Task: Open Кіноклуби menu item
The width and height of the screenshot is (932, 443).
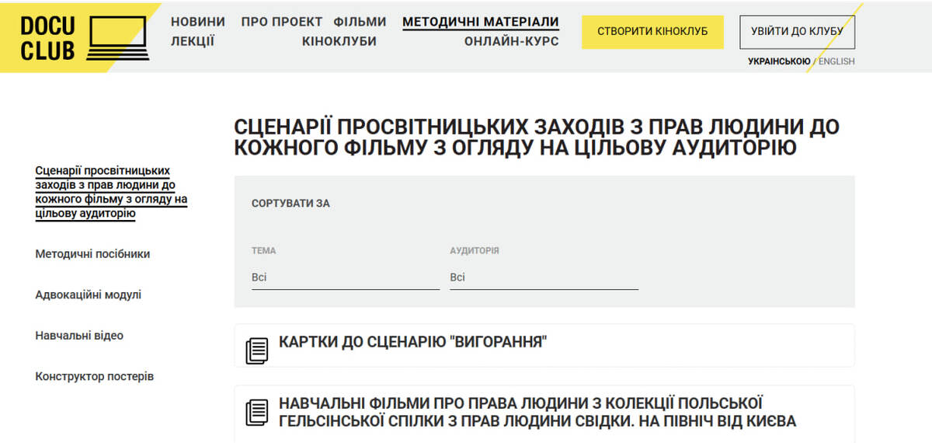Action: pyautogui.click(x=339, y=41)
